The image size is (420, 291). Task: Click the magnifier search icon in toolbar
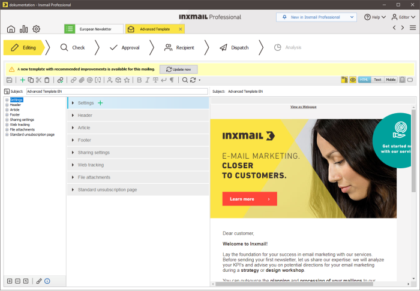click(185, 80)
